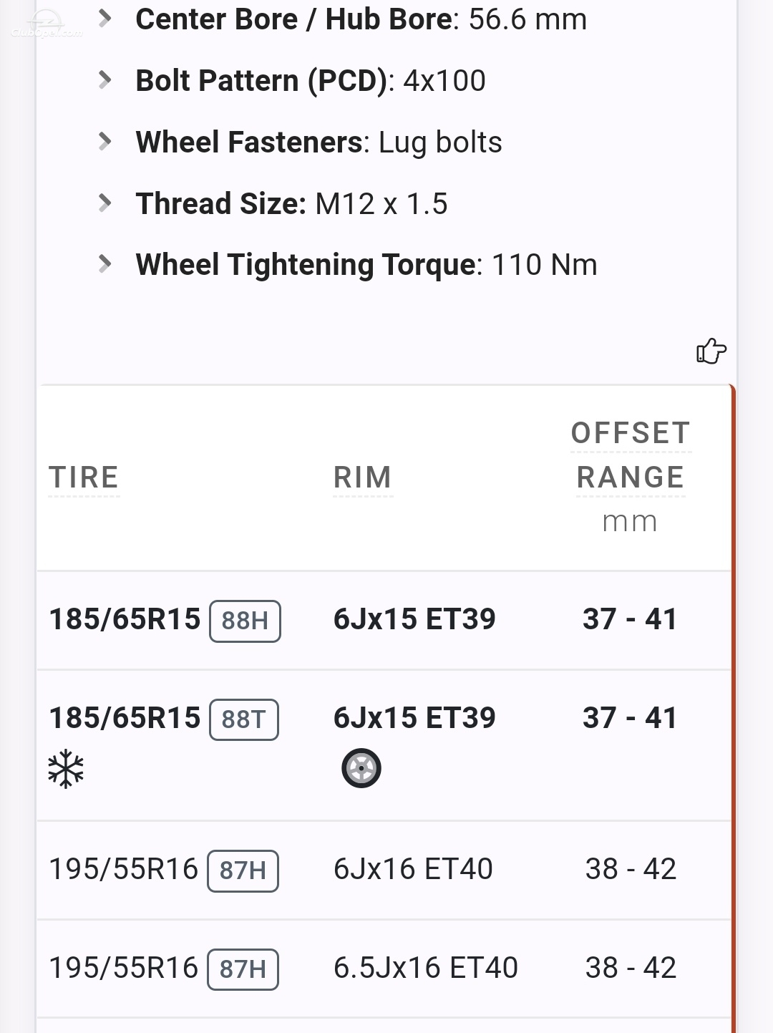
Task: Click the OFFSET RANGE column header
Action: [x=631, y=455]
